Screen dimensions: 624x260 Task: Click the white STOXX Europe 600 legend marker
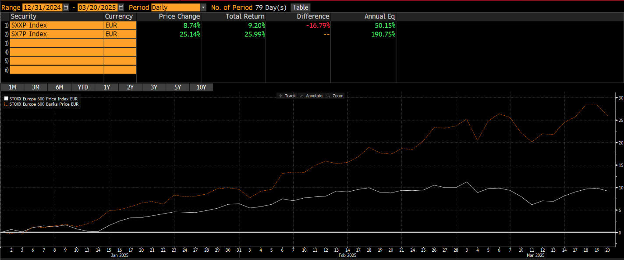[x=6, y=99]
